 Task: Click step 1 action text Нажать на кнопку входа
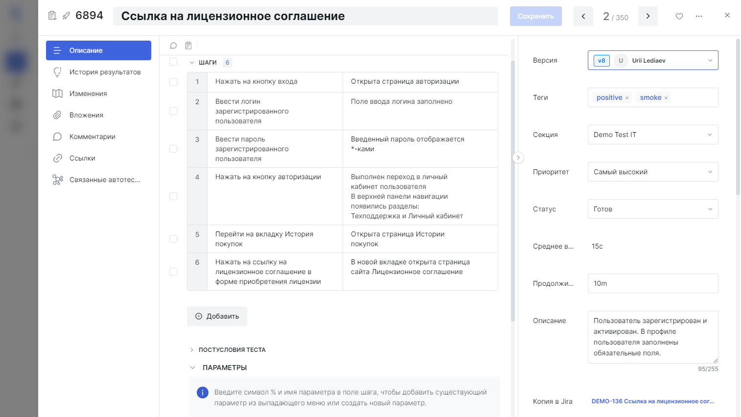coord(256,81)
